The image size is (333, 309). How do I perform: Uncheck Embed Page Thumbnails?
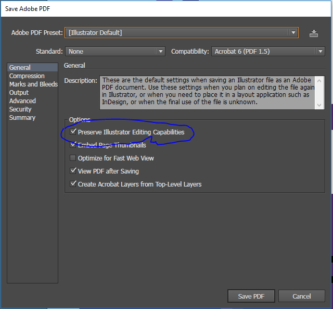point(73,145)
